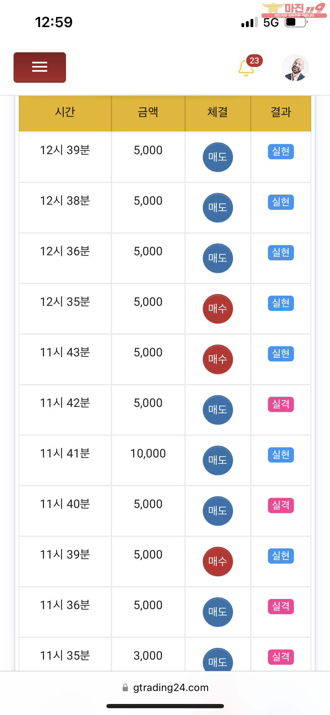Tap the 매수 badge for 11시 43분

click(x=218, y=359)
